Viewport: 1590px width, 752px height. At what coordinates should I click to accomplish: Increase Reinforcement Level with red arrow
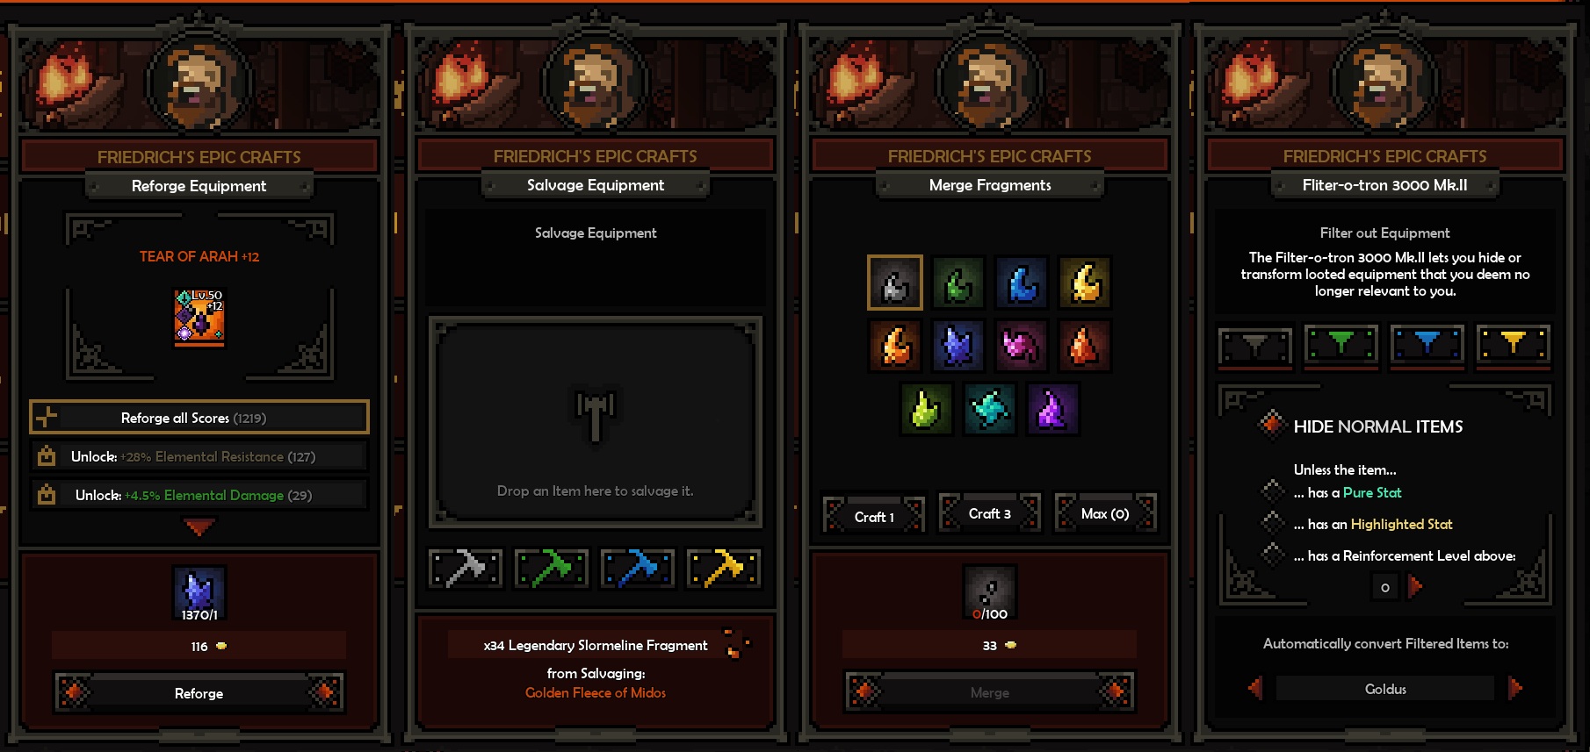(1415, 586)
